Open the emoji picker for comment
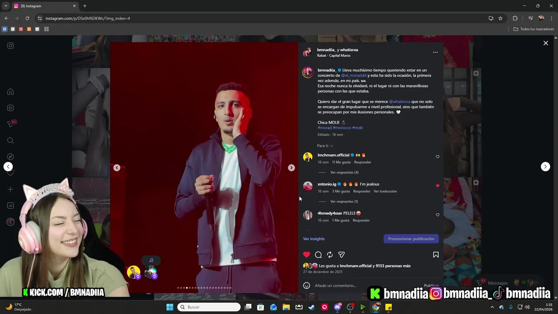 [x=306, y=286]
